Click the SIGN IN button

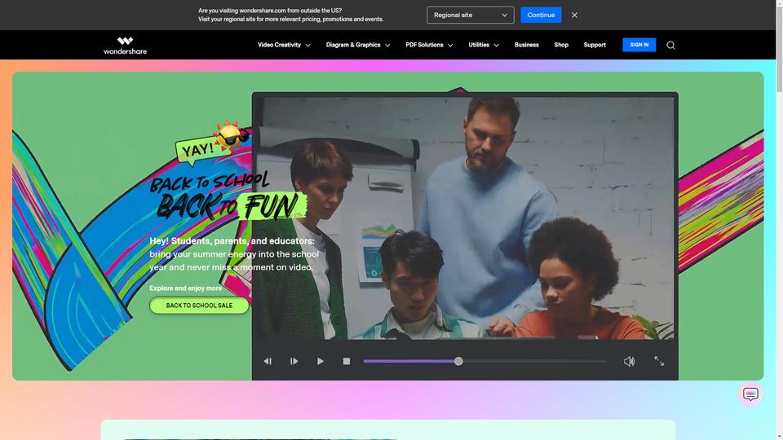click(x=639, y=45)
